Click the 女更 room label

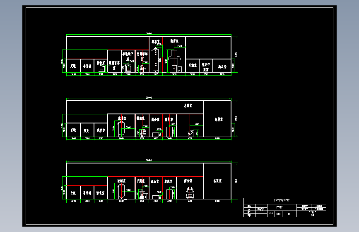73,194
